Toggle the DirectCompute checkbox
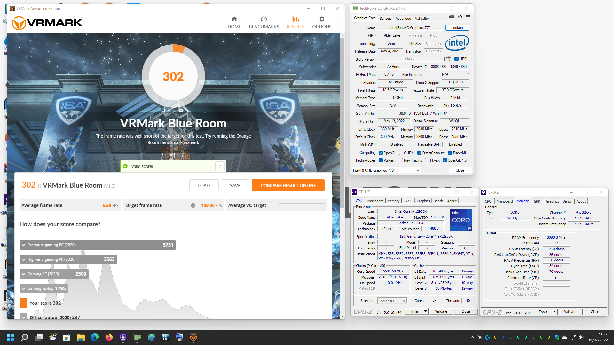This screenshot has height=345, width=614. click(419, 153)
